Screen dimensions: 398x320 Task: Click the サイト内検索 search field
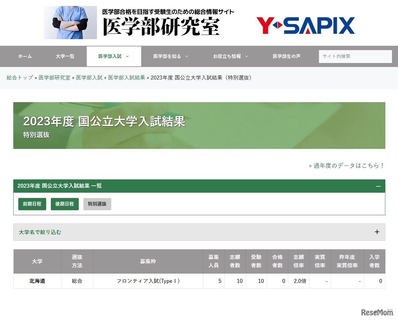point(355,56)
